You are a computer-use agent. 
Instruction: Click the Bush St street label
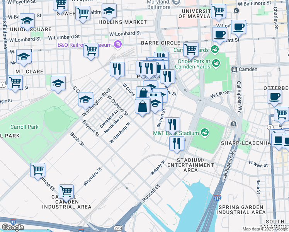click(77, 140)
